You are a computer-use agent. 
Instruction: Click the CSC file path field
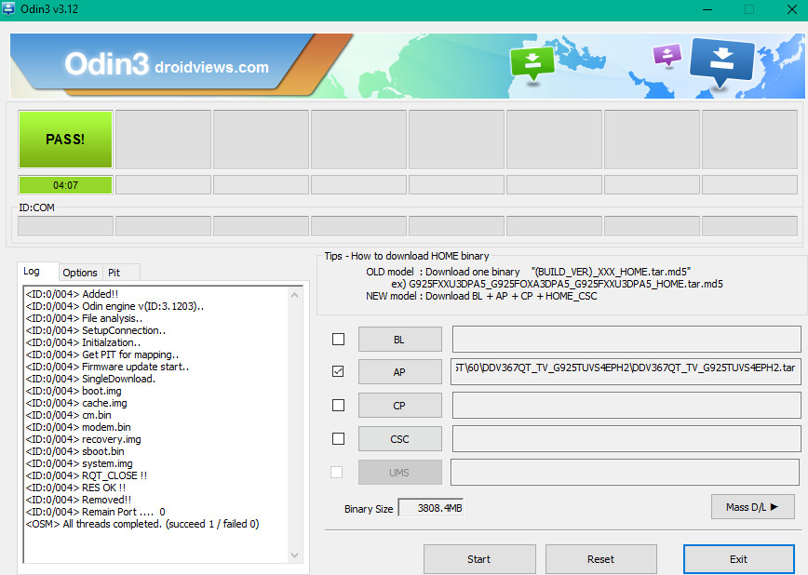[626, 438]
